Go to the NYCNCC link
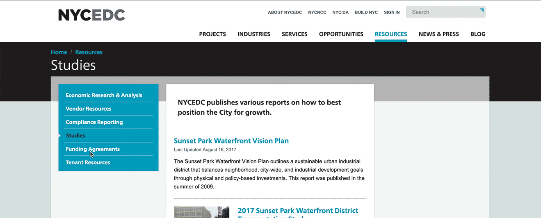541x218 pixels. pos(317,12)
